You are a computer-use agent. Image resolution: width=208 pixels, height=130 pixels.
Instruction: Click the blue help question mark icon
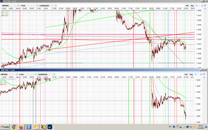click(174, 127)
